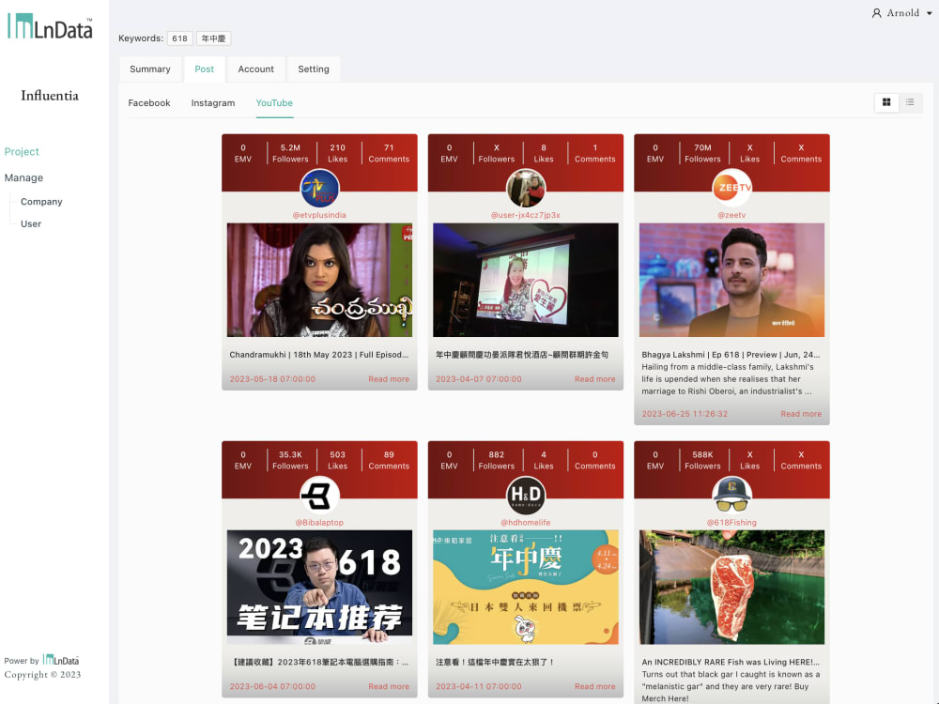Open the Arnold user dropdown
The image size is (939, 704).
click(x=901, y=13)
